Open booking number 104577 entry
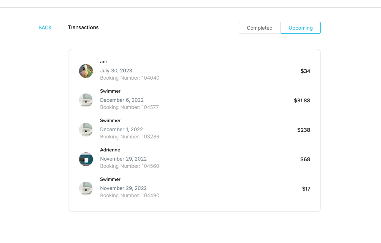The height and width of the screenshot is (243, 381). pyautogui.click(x=129, y=107)
